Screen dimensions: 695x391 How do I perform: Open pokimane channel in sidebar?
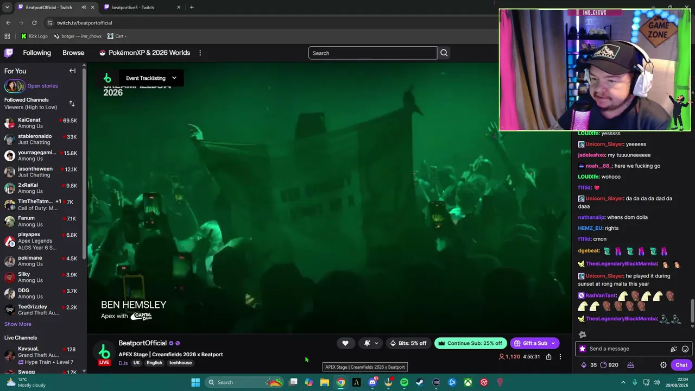tap(41, 261)
